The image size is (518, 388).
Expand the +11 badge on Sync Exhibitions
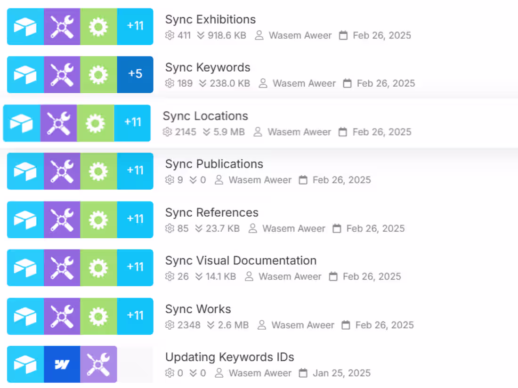point(135,27)
